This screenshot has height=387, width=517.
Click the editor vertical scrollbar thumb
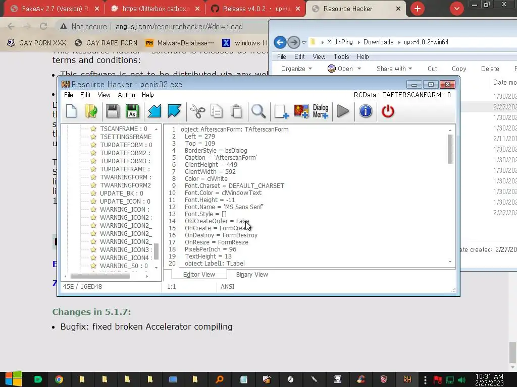[x=450, y=149]
